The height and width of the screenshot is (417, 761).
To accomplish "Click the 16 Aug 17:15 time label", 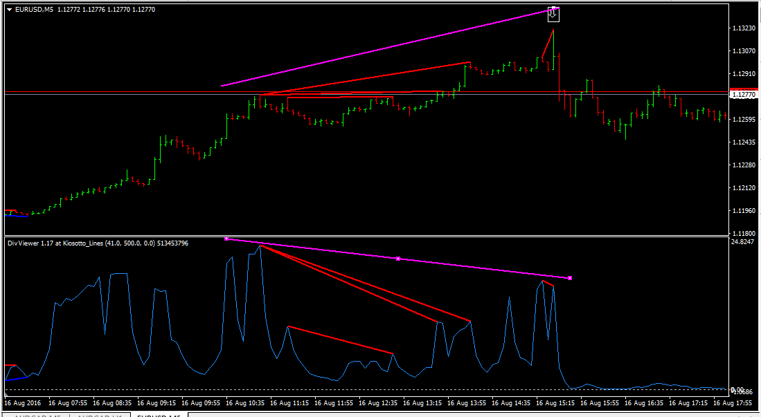I will pyautogui.click(x=688, y=403).
